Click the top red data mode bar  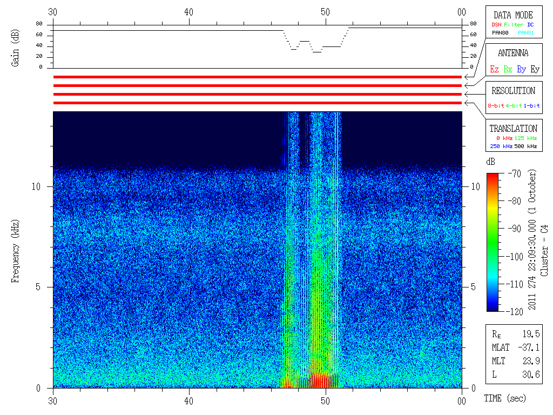click(258, 77)
